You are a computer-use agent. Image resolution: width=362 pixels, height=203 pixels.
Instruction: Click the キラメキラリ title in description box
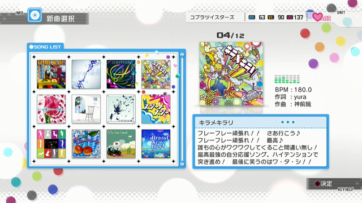pos(216,123)
